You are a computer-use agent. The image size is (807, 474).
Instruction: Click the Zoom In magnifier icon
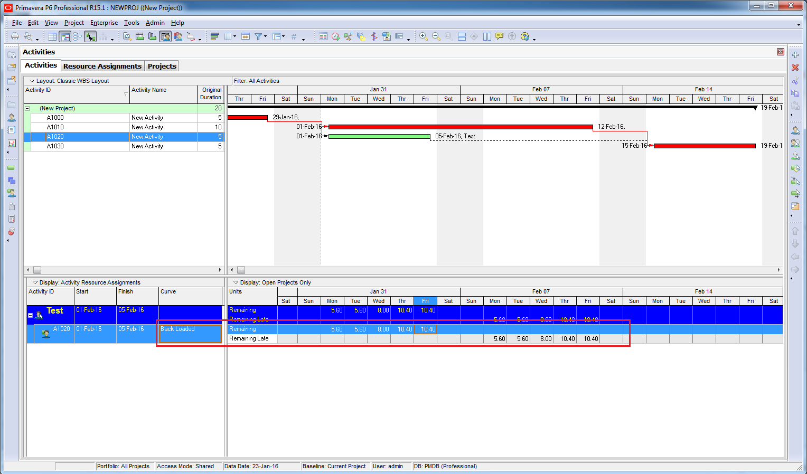click(424, 36)
